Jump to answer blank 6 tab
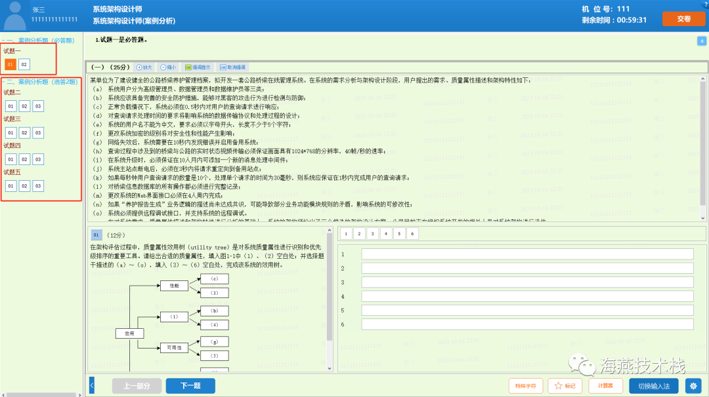The image size is (709, 397). pyautogui.click(x=412, y=234)
